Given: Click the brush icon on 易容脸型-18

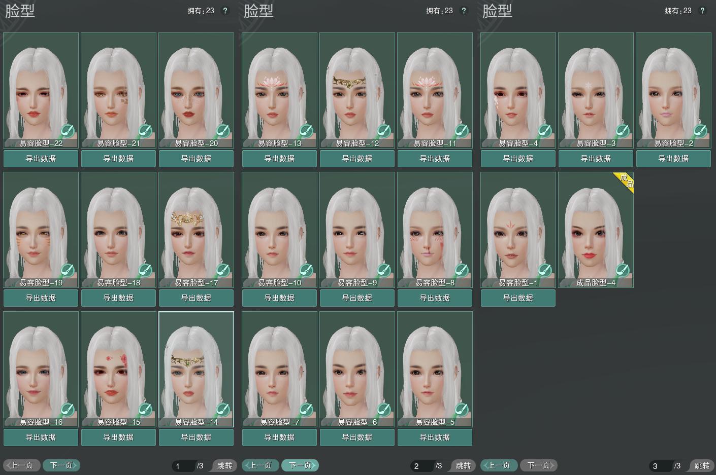Looking at the screenshot, I should click(145, 271).
